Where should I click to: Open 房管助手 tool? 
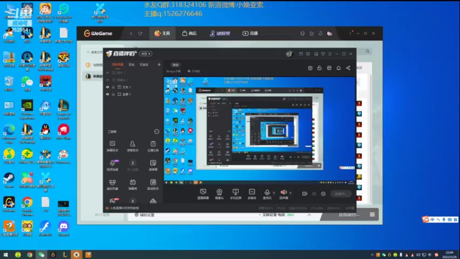(x=133, y=146)
